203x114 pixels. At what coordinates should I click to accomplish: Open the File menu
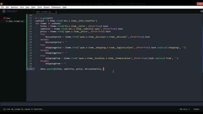(x=2, y=7)
